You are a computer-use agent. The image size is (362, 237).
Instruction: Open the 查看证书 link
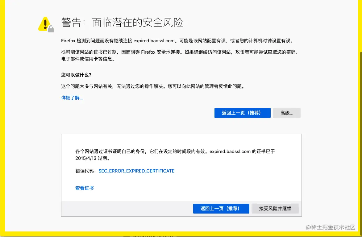pyautogui.click(x=85, y=188)
